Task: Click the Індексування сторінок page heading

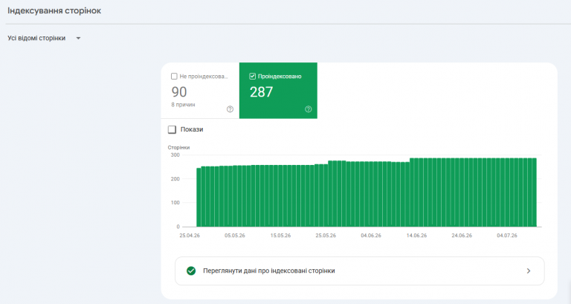Action: point(54,10)
